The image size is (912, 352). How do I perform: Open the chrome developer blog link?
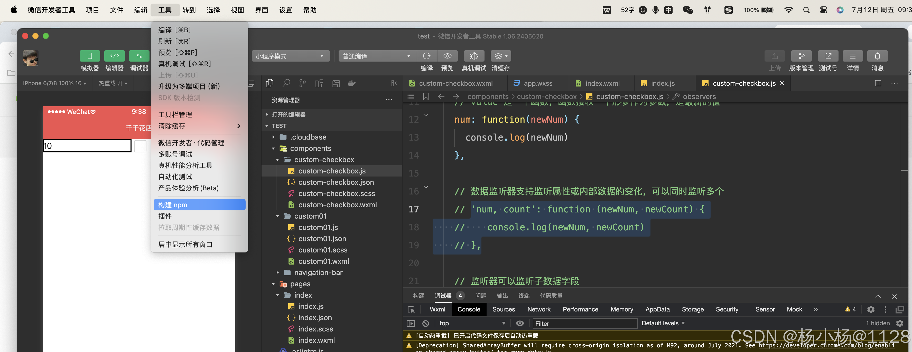point(826,346)
